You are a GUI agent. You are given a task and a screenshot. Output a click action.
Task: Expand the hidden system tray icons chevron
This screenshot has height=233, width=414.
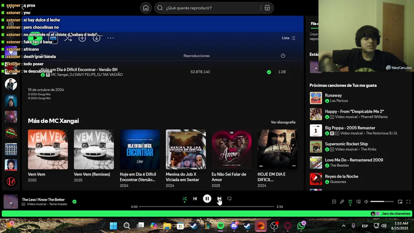click(x=343, y=226)
